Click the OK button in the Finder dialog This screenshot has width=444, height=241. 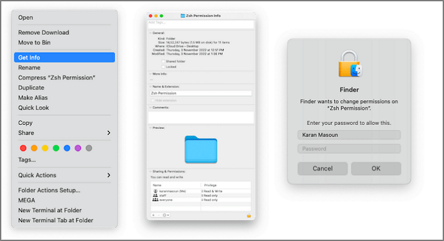click(x=375, y=169)
